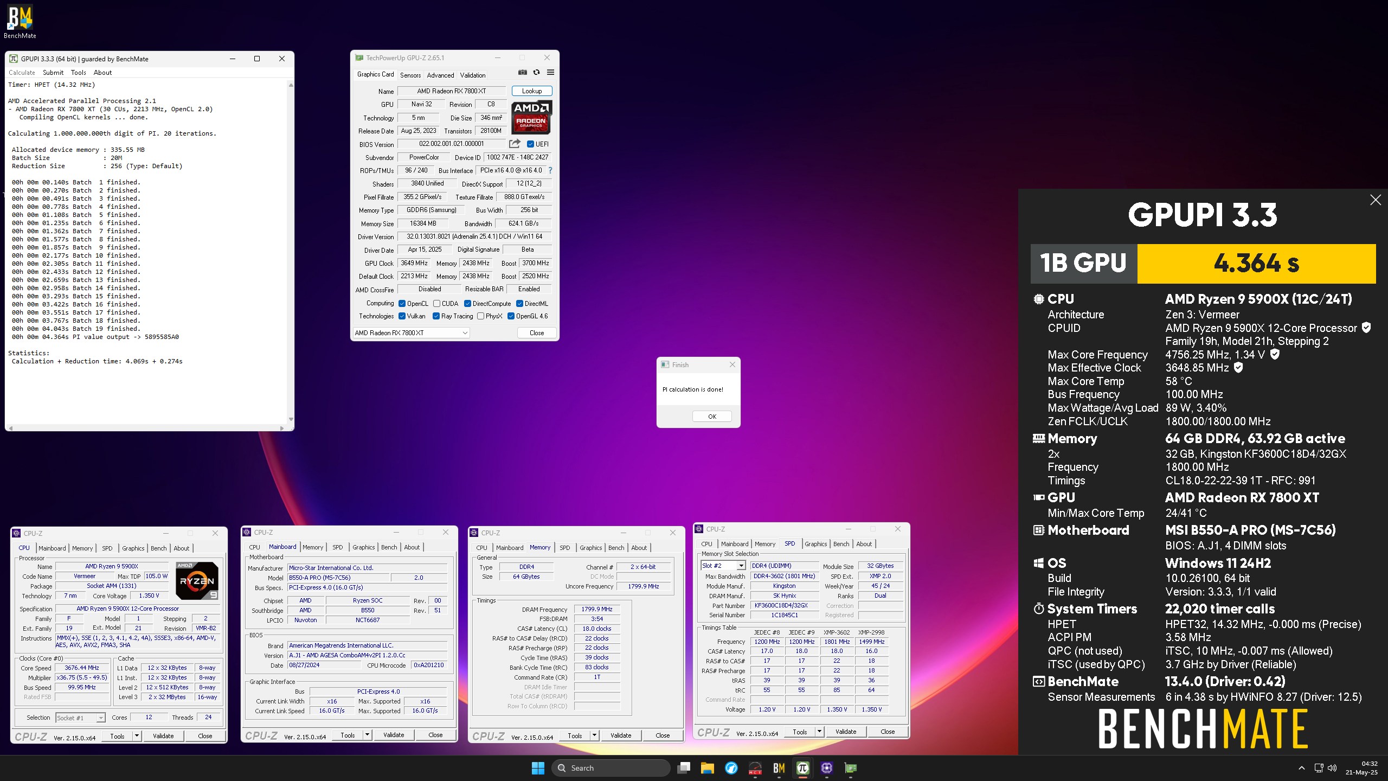Open the Slot #2 dropdown in SPD tab
This screenshot has height=781, width=1388.
[x=723, y=566]
